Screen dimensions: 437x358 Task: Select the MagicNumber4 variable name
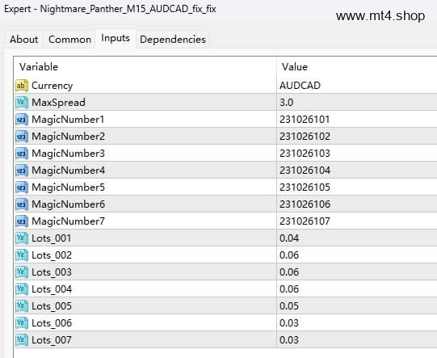69,171
